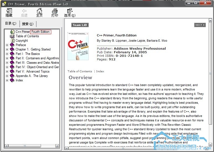
Task: Expand the Appendix A. The Library node
Action: click(7, 76)
